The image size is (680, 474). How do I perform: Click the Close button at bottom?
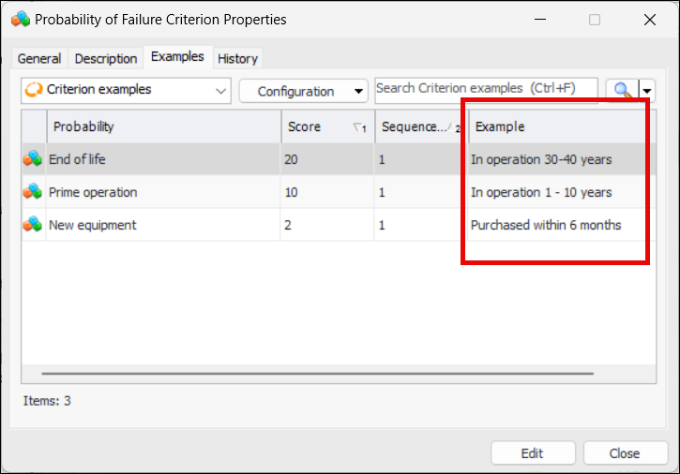click(x=625, y=453)
